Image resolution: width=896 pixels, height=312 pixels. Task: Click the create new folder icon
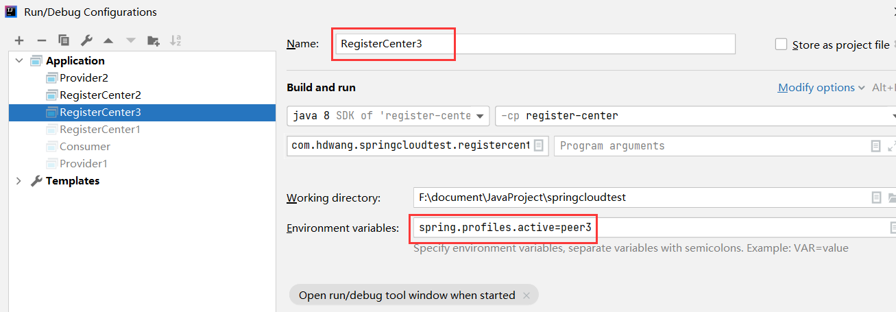tap(154, 40)
